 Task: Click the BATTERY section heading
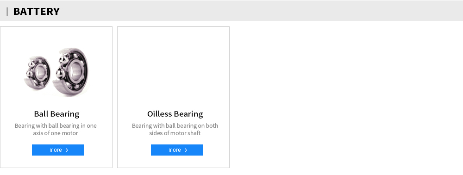36,12
